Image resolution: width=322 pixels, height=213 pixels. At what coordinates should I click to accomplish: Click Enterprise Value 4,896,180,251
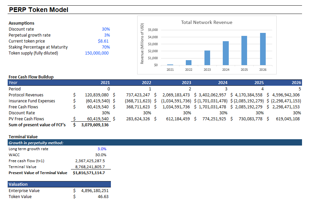(95, 190)
